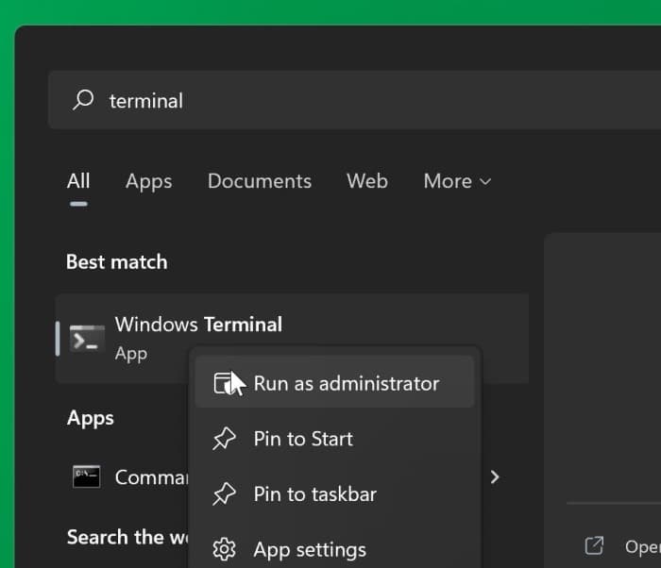Click the pin icon beside Pin to Start
This screenshot has width=661, height=568.
(224, 439)
